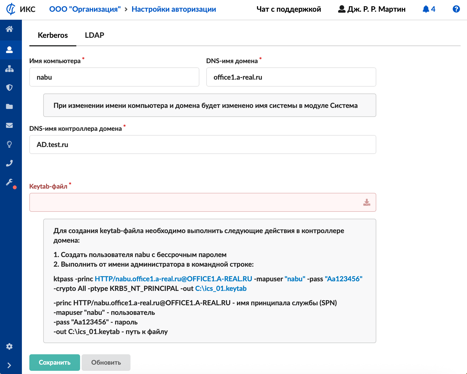Open the gear settings icon
This screenshot has width=467, height=374.
[x=10, y=346]
